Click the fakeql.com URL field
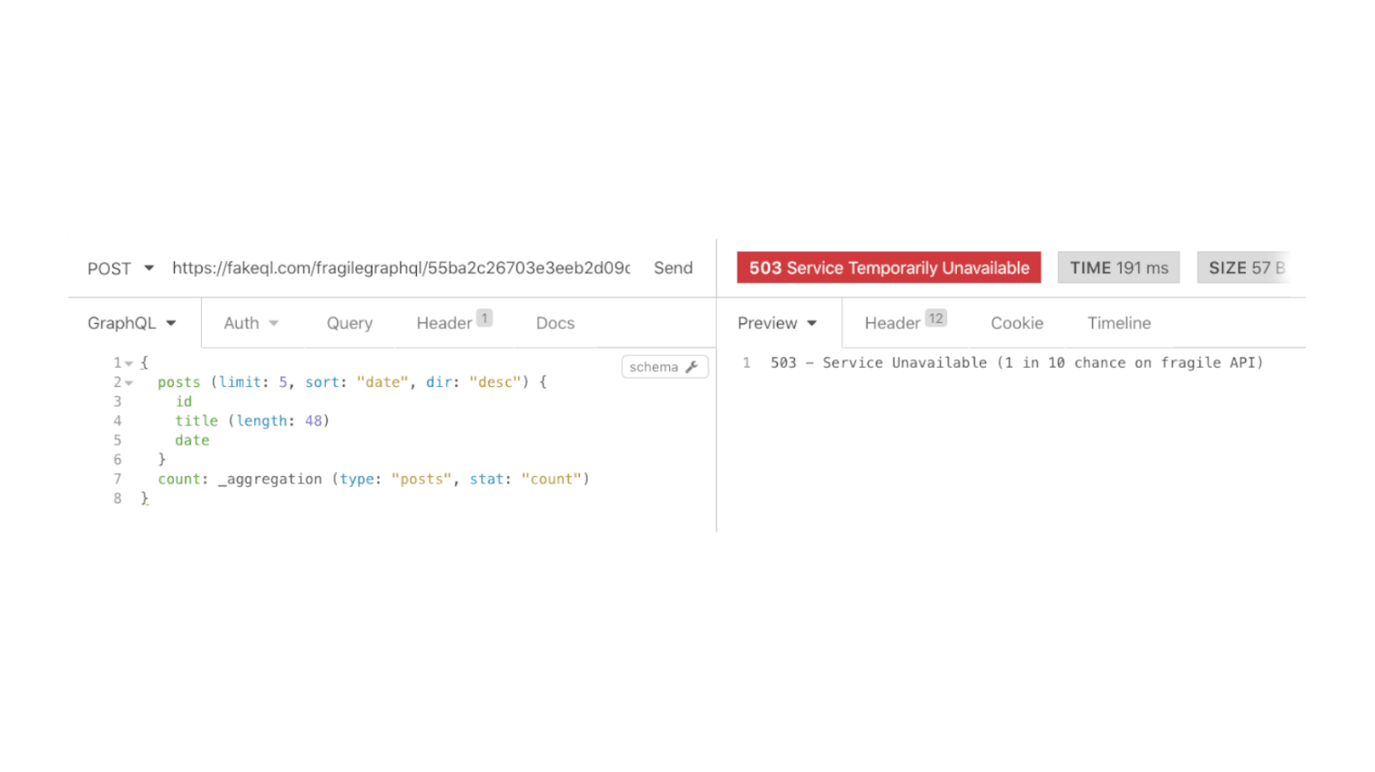1375x772 pixels. (401, 268)
